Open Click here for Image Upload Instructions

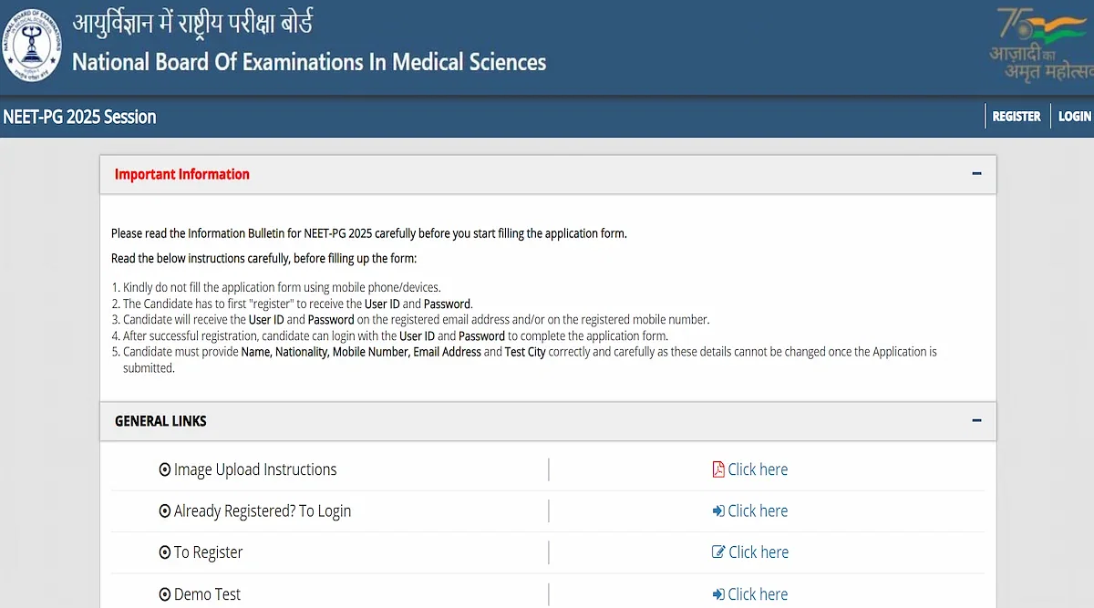758,469
